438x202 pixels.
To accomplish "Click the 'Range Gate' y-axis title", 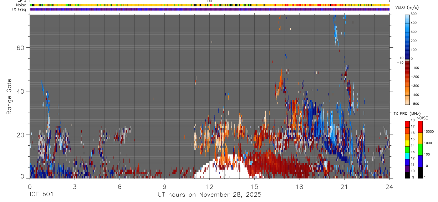I will point(9,96).
